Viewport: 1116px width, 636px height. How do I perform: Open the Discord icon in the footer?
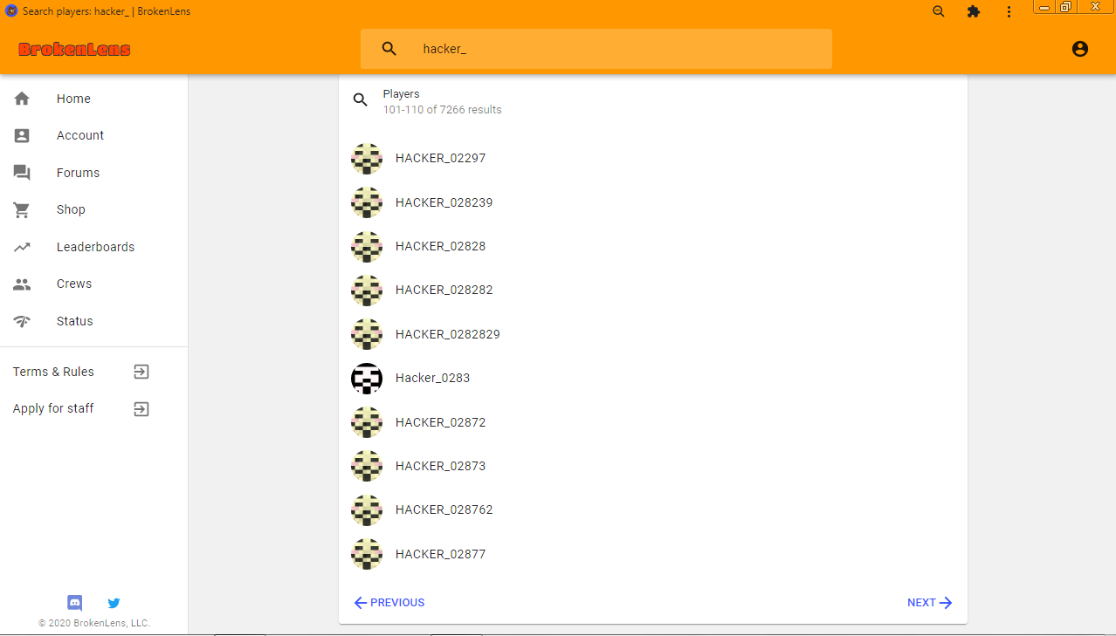(x=75, y=603)
